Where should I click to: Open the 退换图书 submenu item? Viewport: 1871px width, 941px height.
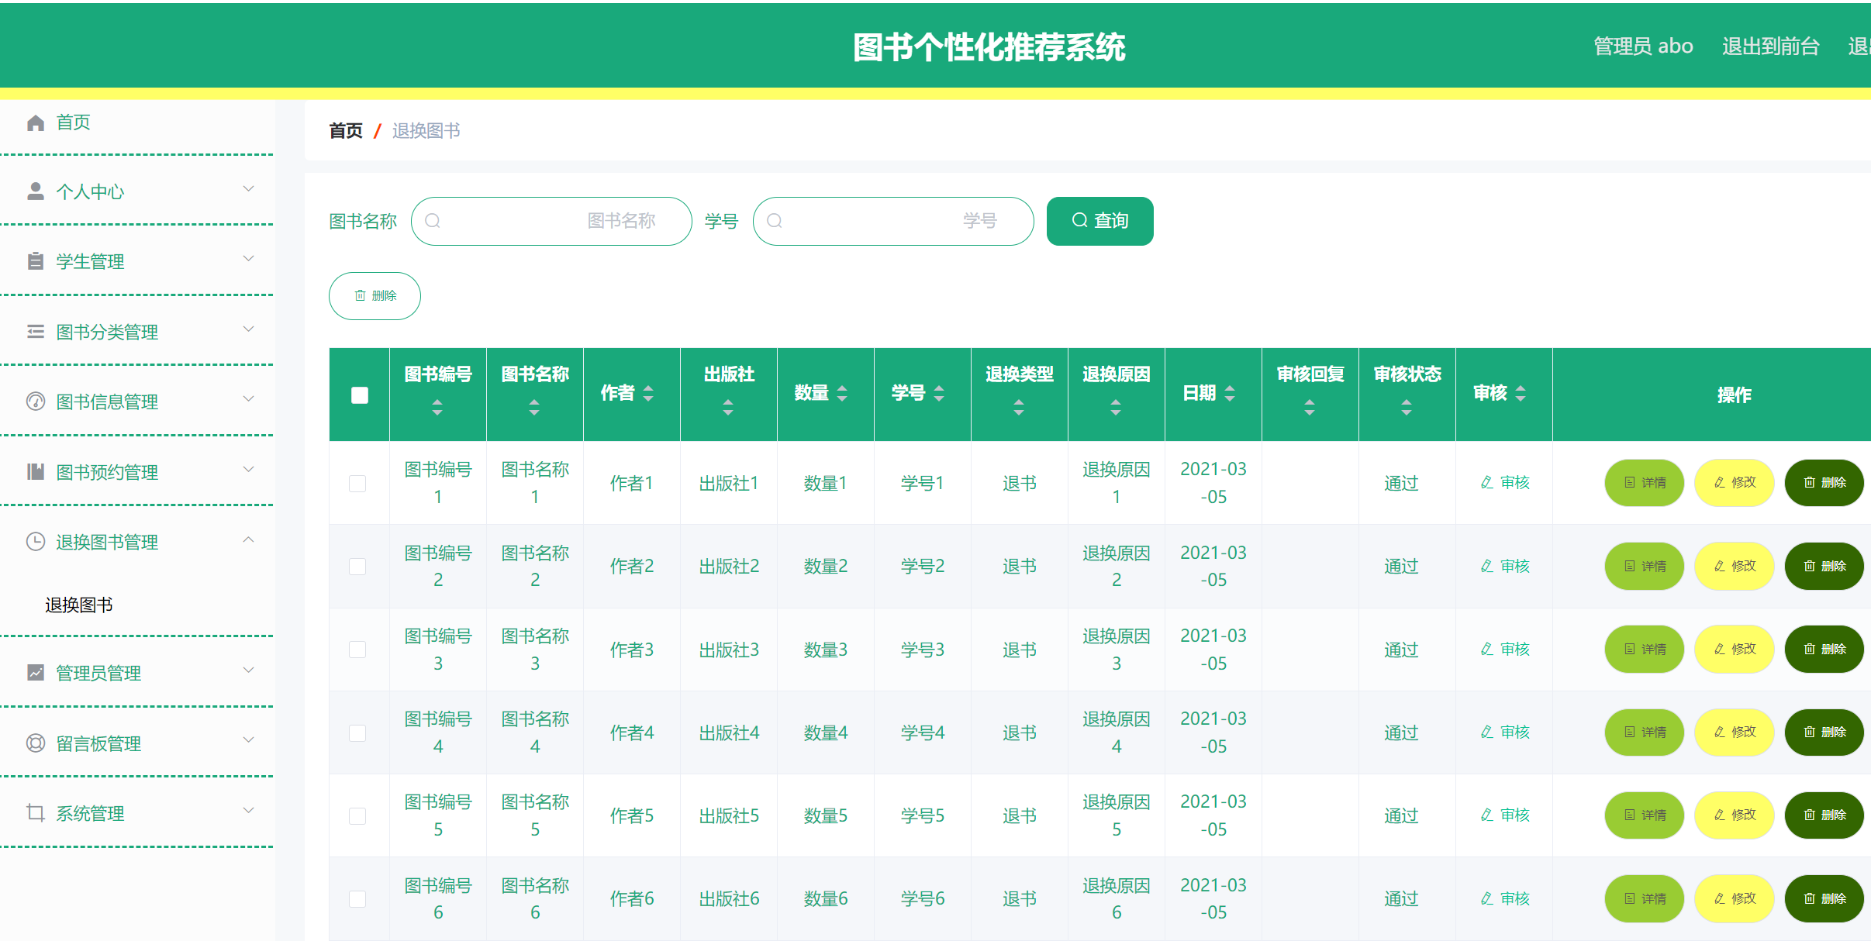pos(78,605)
